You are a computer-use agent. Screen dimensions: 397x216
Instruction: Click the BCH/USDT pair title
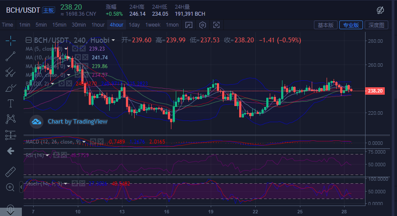(23, 10)
